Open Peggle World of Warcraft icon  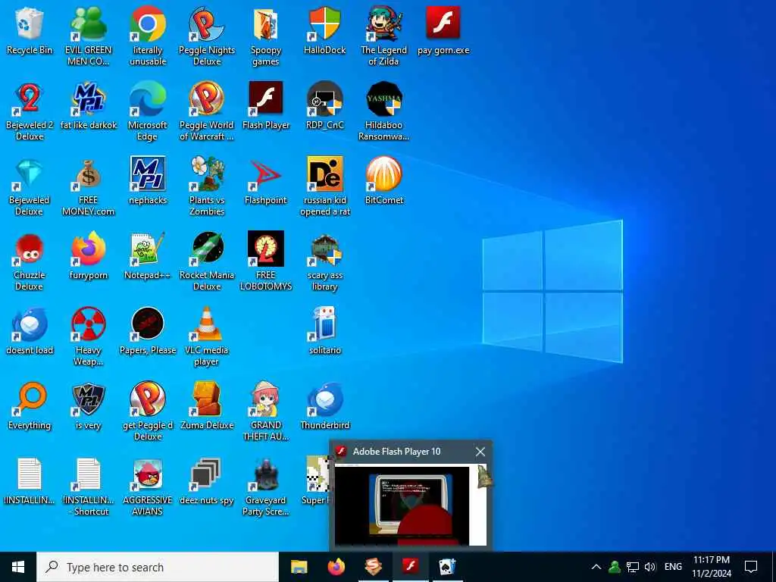click(207, 111)
